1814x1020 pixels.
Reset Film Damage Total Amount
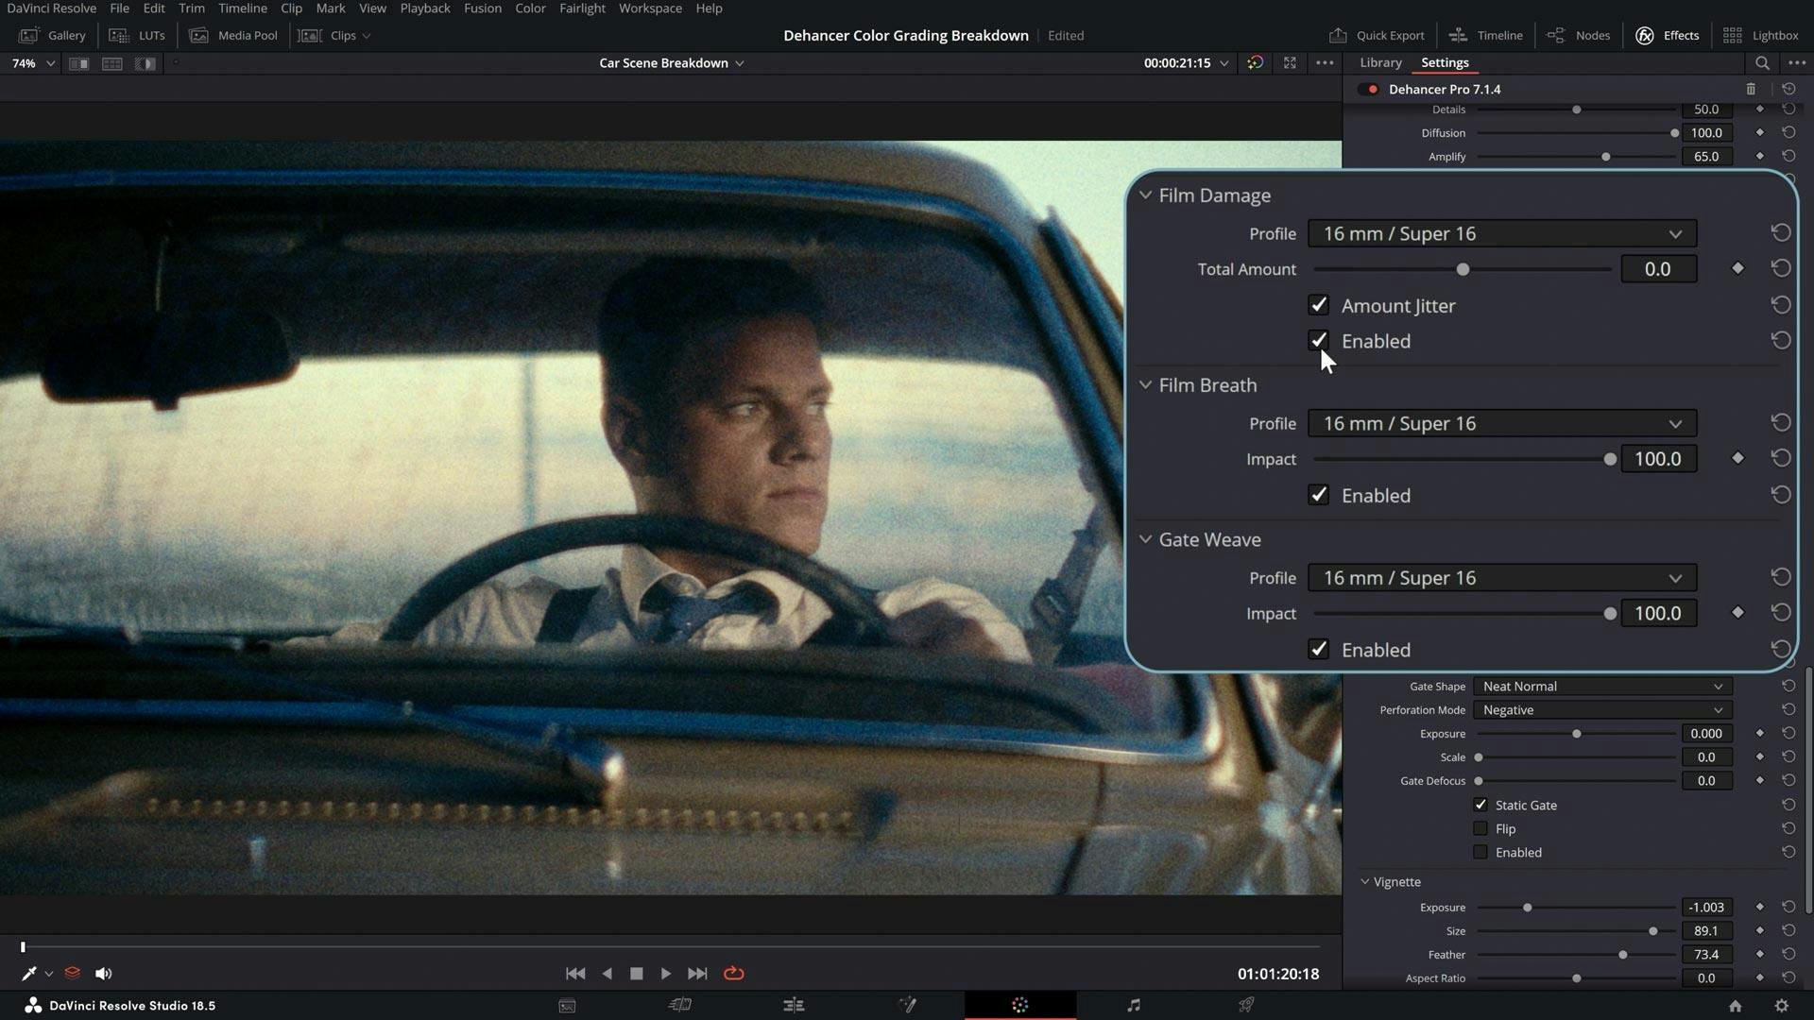[1780, 269]
